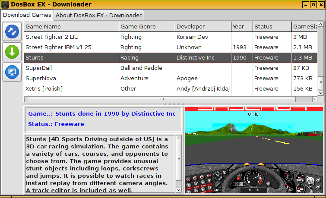Click the Status column header
Image resolution: width=326 pixels, height=198 pixels.
[272, 27]
